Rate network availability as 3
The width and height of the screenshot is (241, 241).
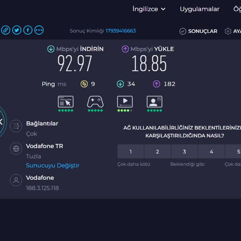[x=185, y=151]
